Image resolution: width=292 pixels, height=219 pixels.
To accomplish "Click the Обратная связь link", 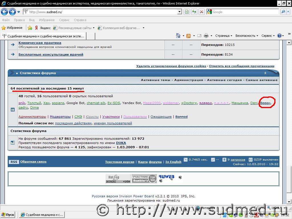I will [x=33, y=162].
